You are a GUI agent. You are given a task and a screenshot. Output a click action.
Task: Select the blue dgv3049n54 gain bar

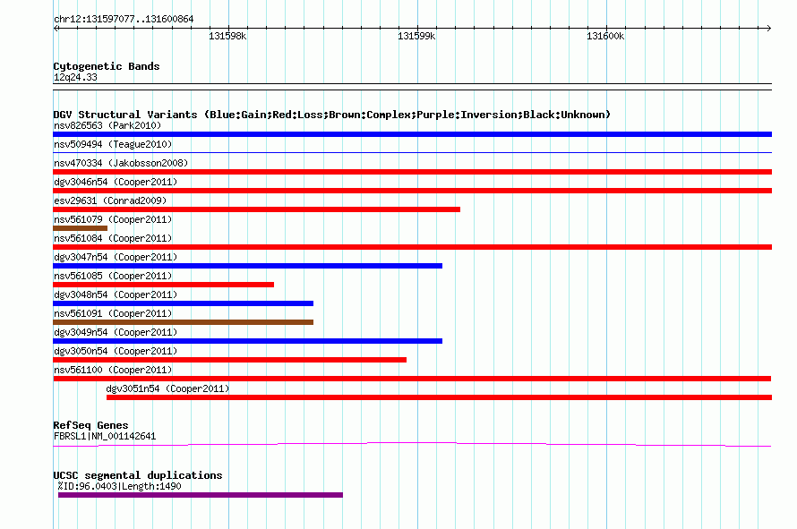pos(247,341)
